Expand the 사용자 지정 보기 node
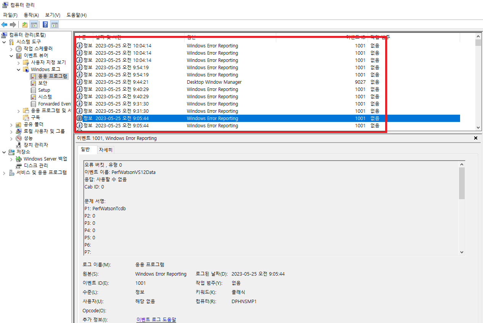This screenshot has width=483, height=323. click(19, 62)
